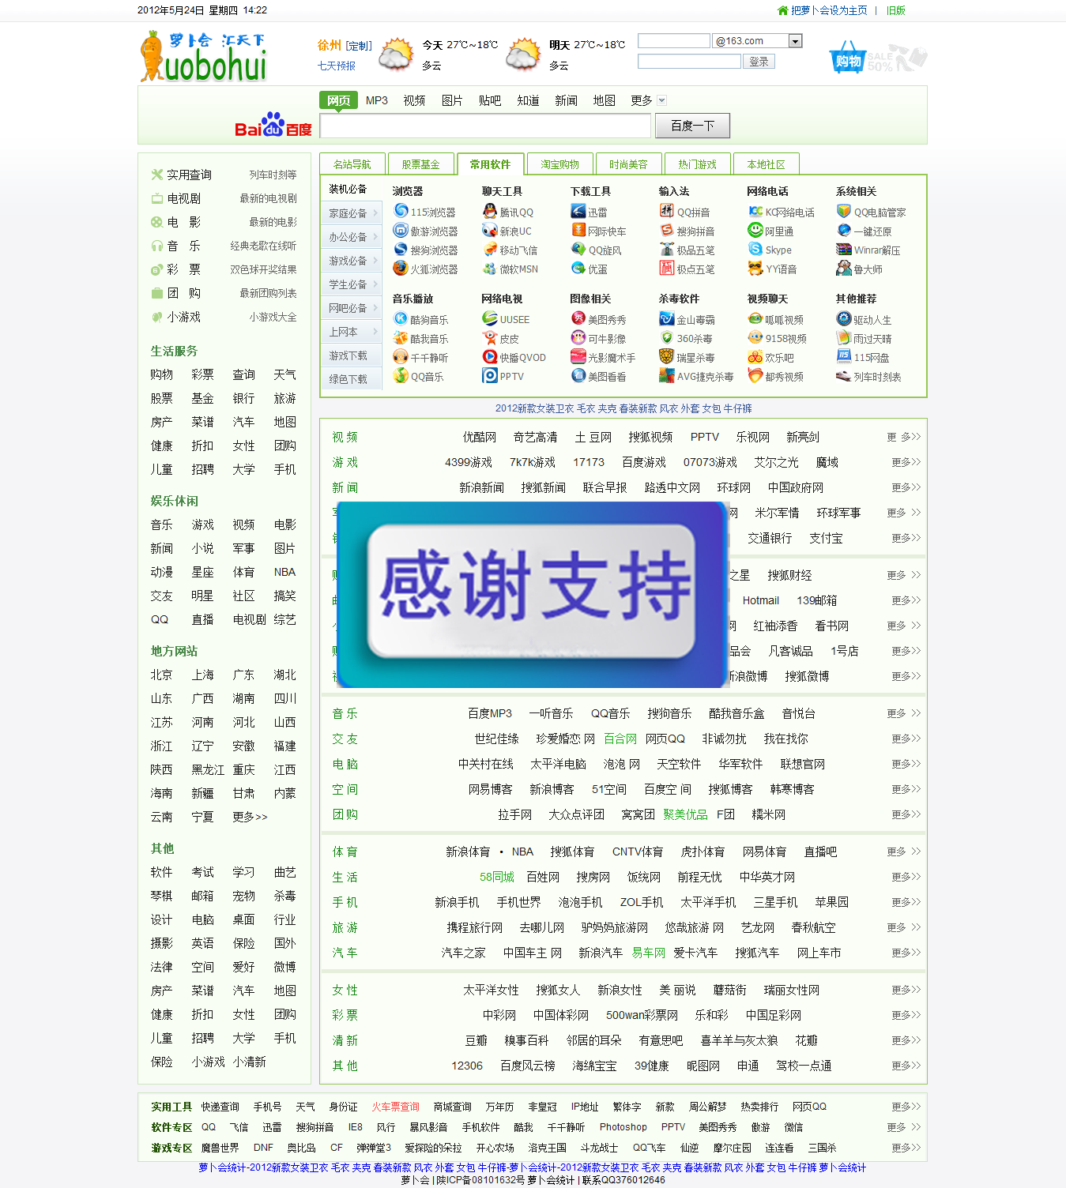Switch to the 股票基金 tab
1066x1188 pixels.
[420, 164]
